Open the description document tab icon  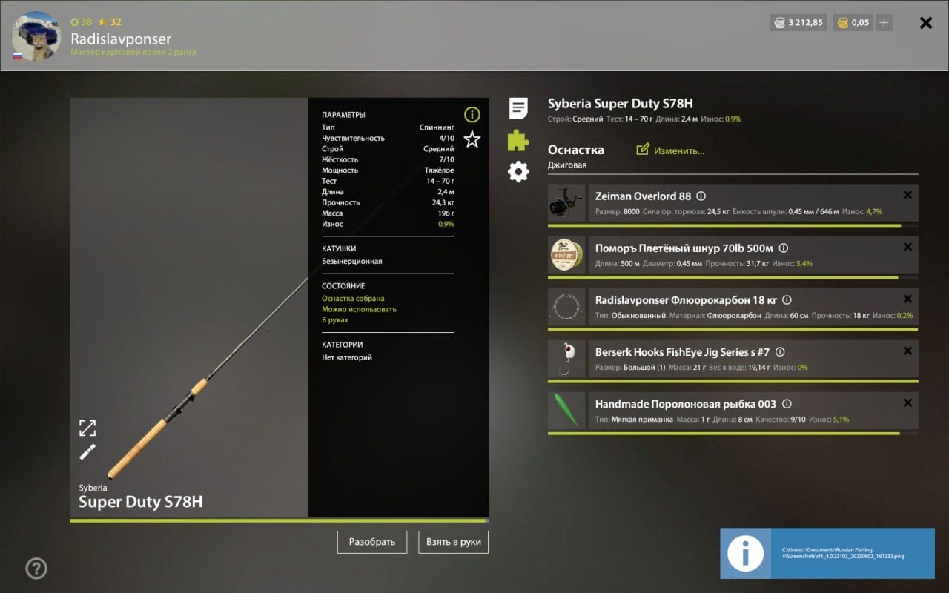tap(518, 108)
